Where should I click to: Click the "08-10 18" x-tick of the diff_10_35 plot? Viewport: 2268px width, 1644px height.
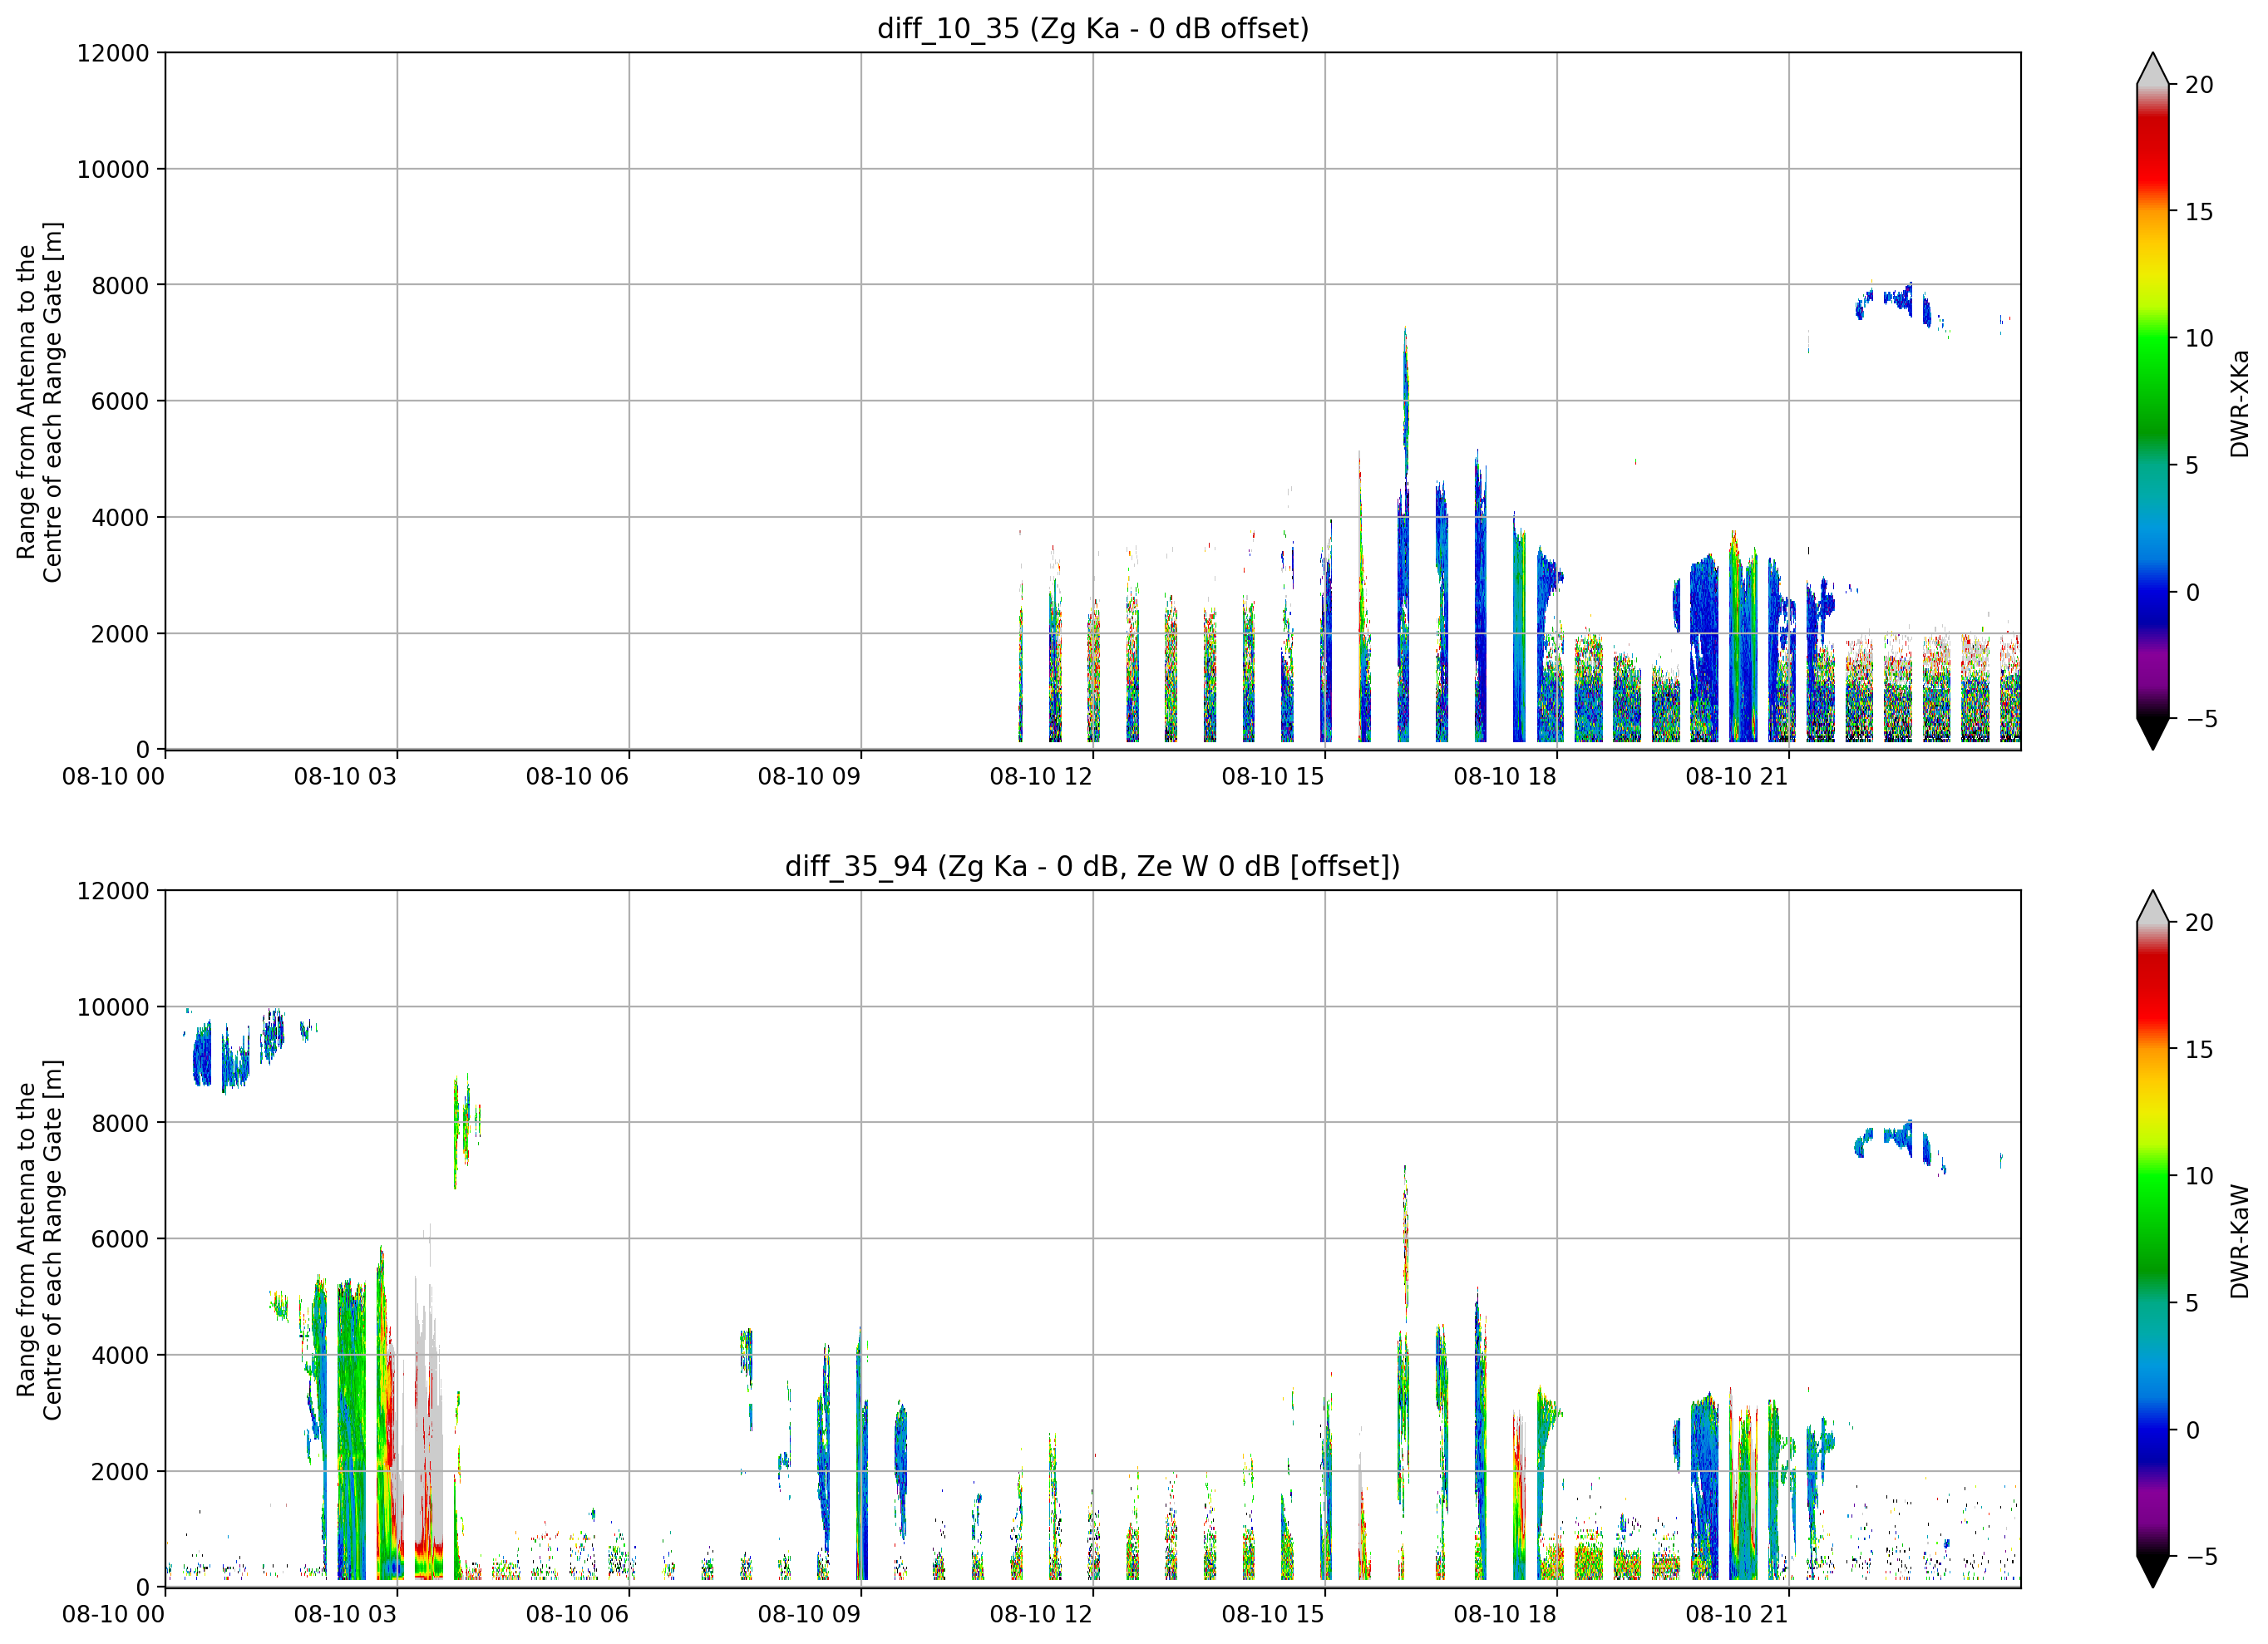pyautogui.click(x=1505, y=777)
